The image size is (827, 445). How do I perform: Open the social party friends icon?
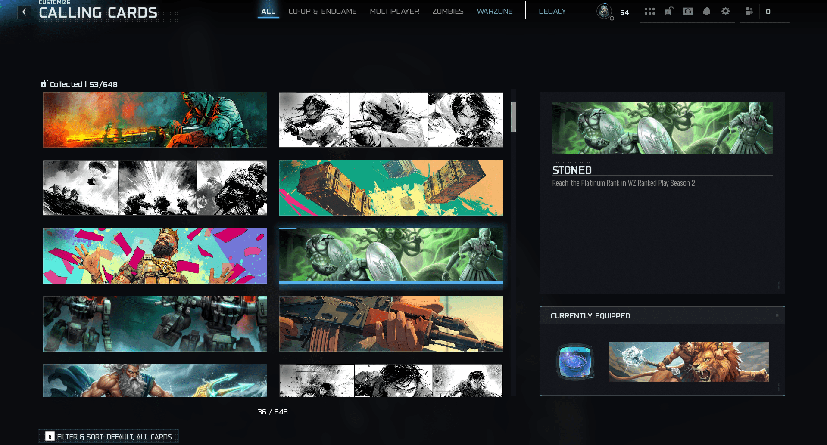[x=749, y=12]
